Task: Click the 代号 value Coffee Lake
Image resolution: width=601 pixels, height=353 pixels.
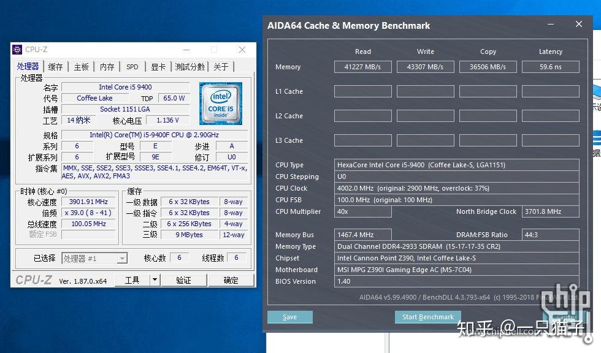Action: 94,98
